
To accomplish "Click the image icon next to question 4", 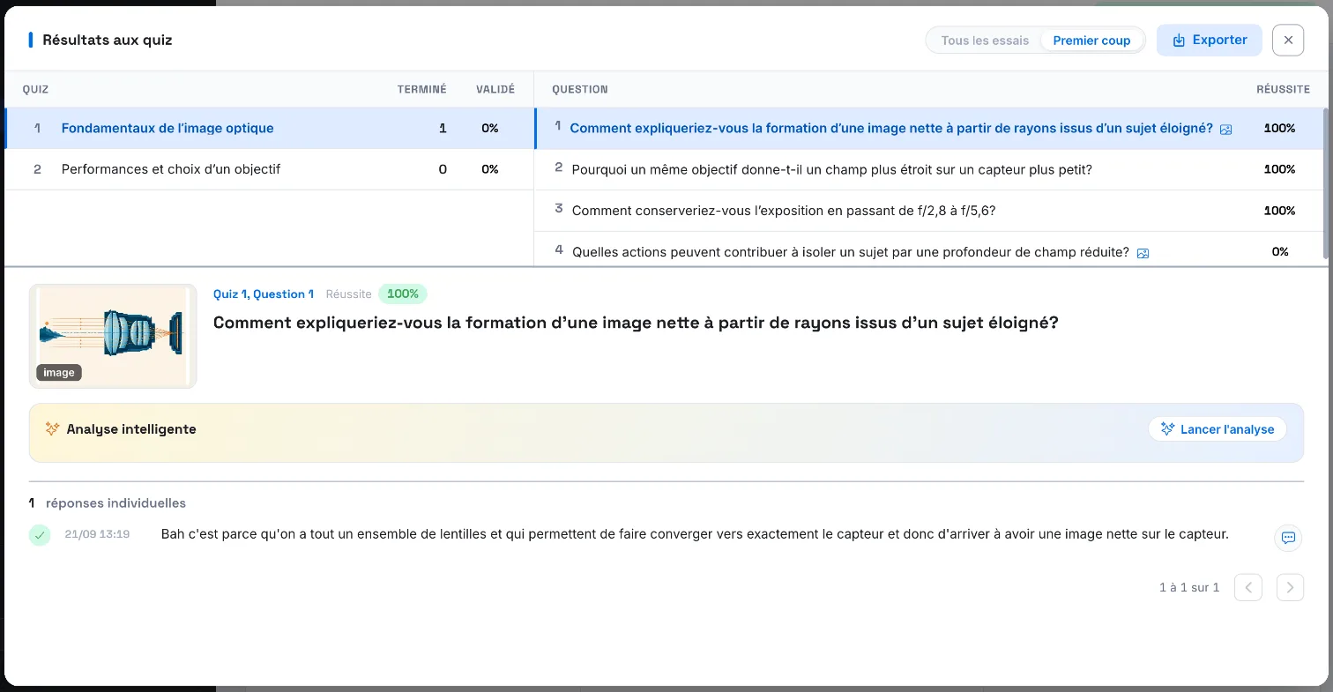I will [1143, 253].
